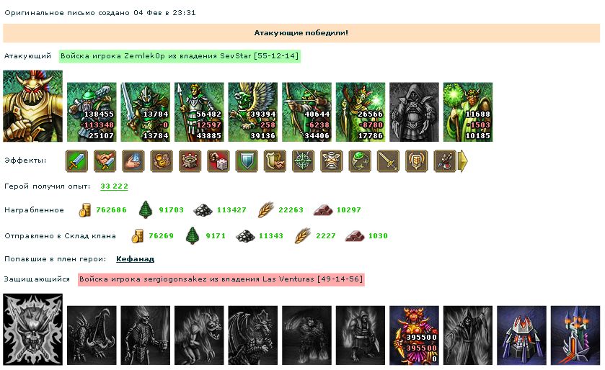
Task: Select the dwarf unit with 138455 troops
Action: [92, 112]
